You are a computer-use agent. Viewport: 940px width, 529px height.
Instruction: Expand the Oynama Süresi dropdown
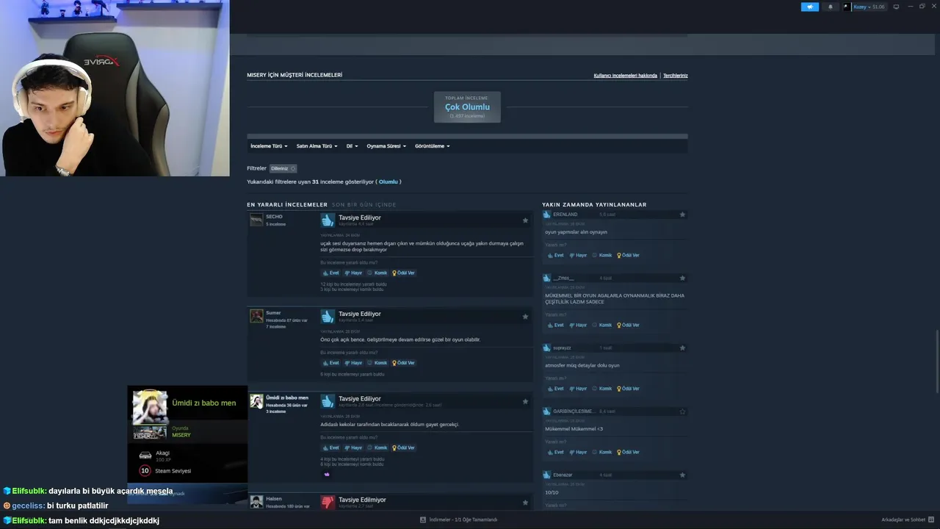pos(386,146)
